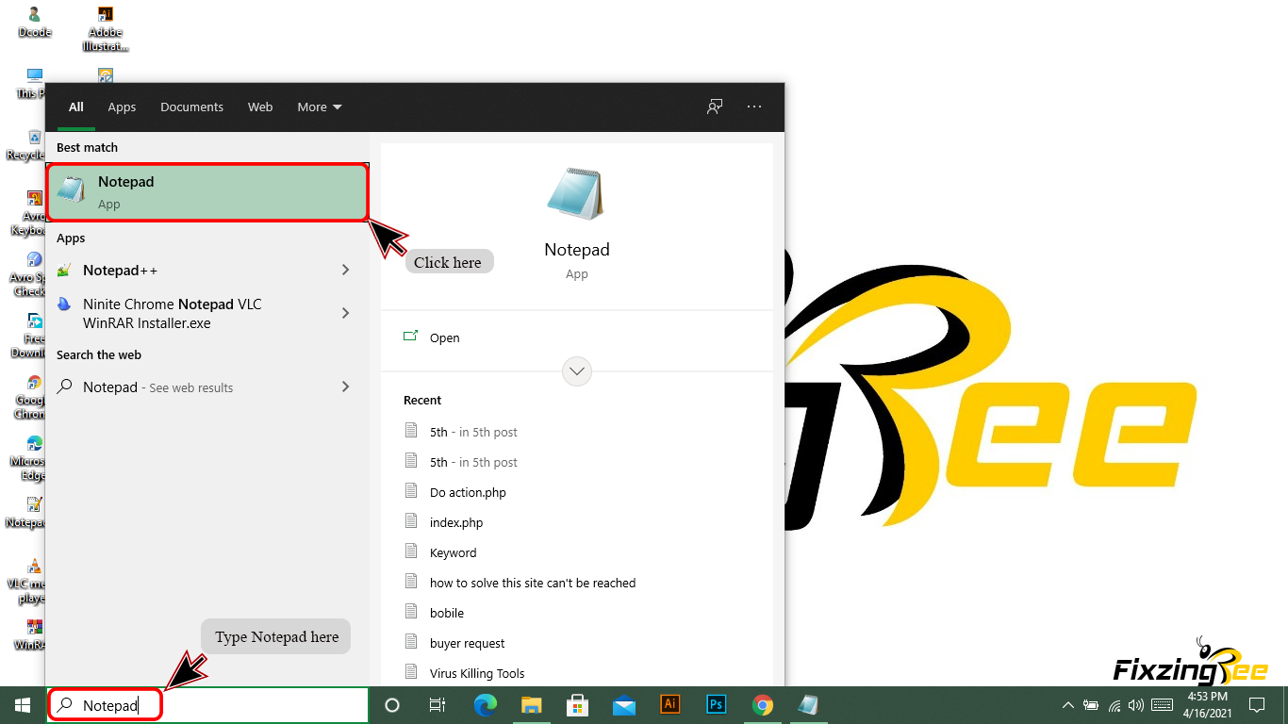Switch to the Documents search tab

[x=191, y=107]
